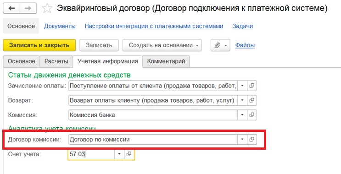Click the Зачисление оплаты input field
Screen dimensions: 341x174
(x=153, y=86)
